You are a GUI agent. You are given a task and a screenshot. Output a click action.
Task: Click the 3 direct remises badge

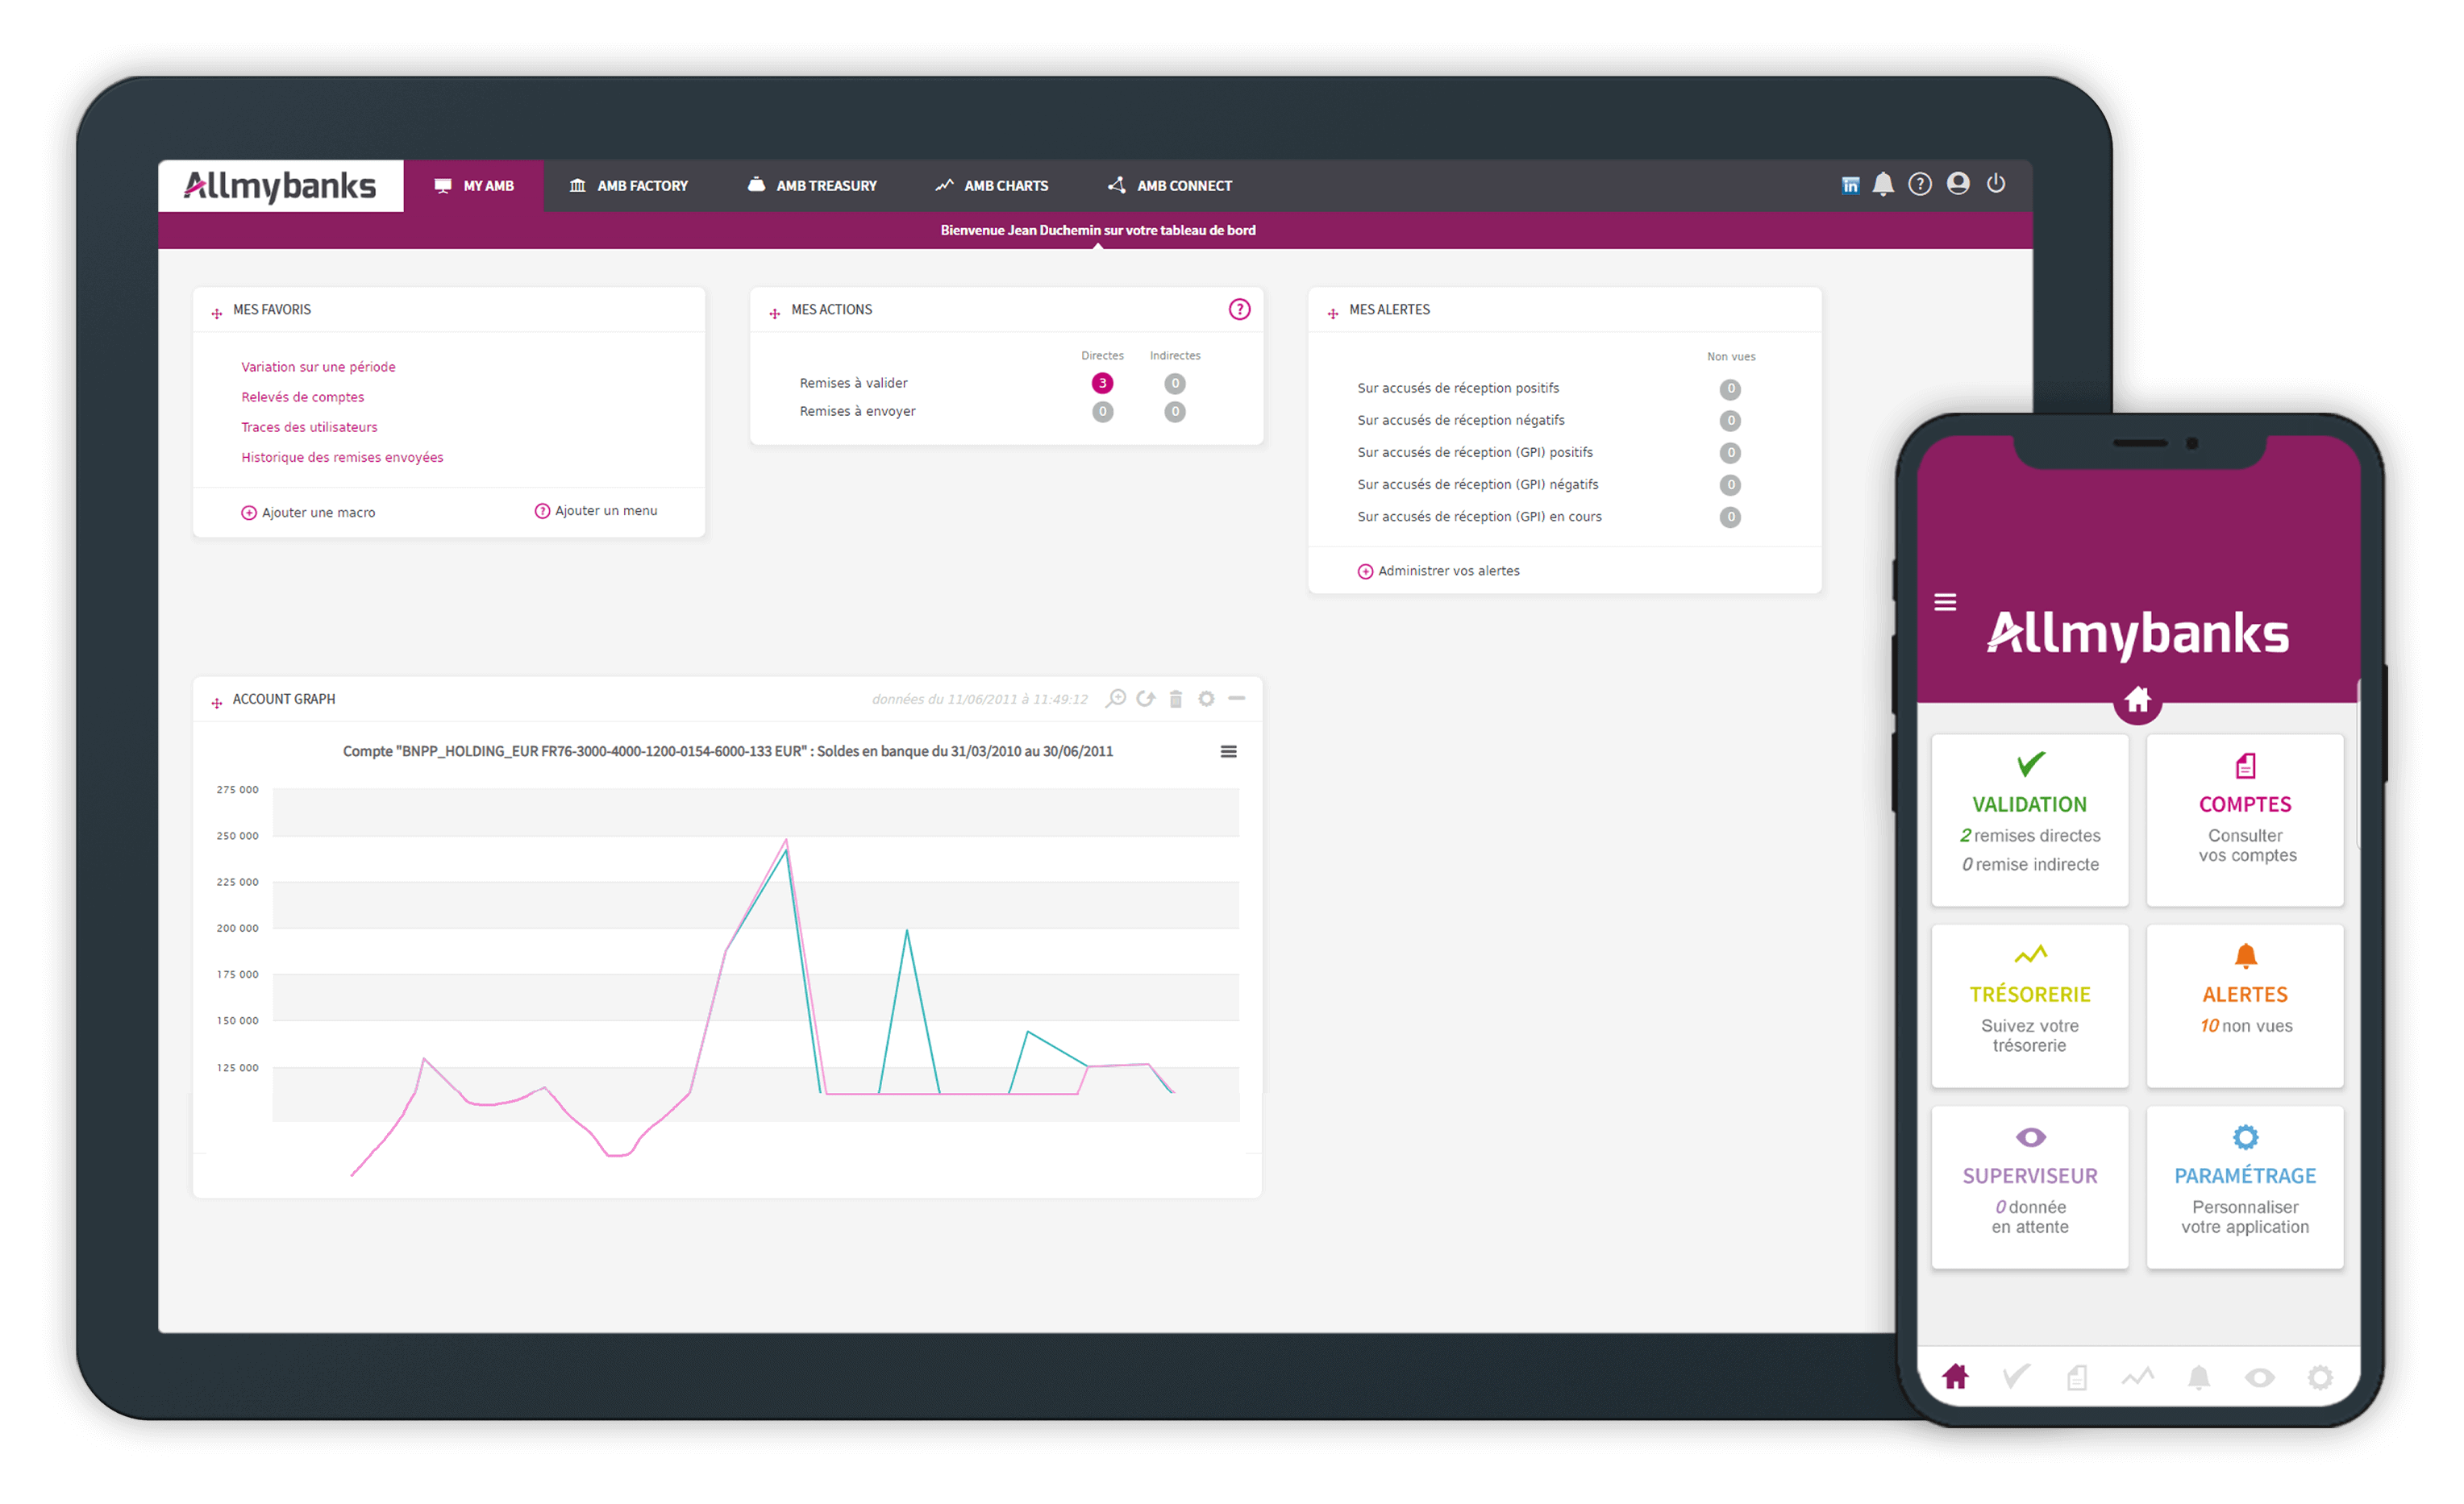[x=1102, y=383]
